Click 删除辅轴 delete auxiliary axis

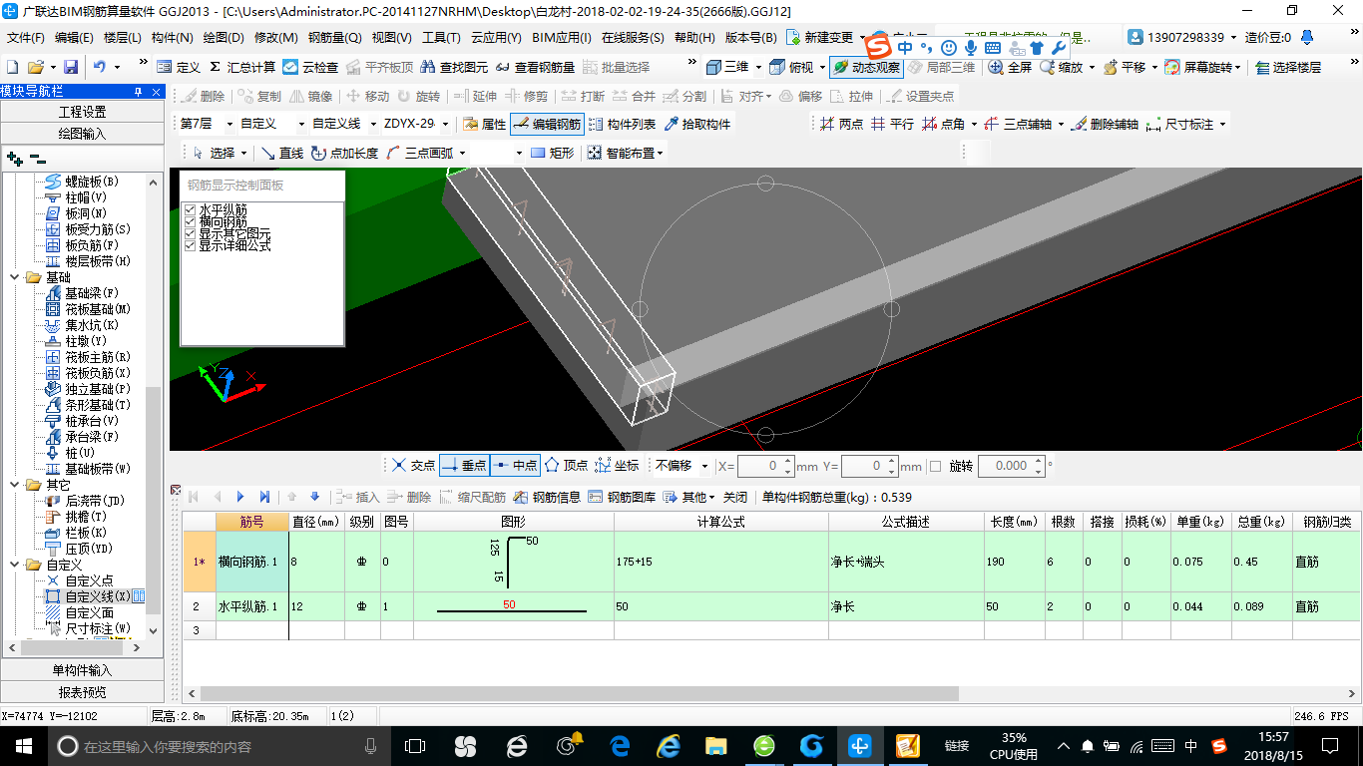click(x=1104, y=124)
